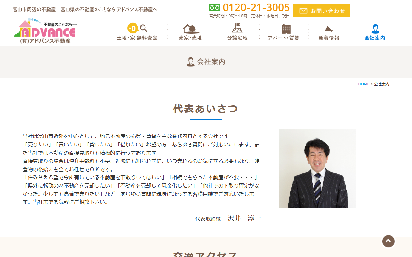
Task: Click the phone number 0120-21-3005
Action: click(256, 7)
